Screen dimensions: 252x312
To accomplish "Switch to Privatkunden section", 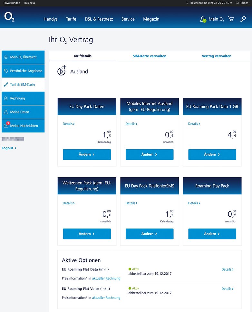I will (12, 3).
